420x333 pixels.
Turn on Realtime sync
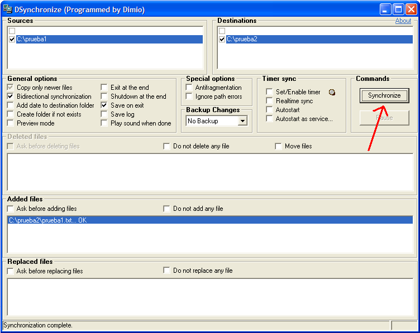tap(269, 101)
